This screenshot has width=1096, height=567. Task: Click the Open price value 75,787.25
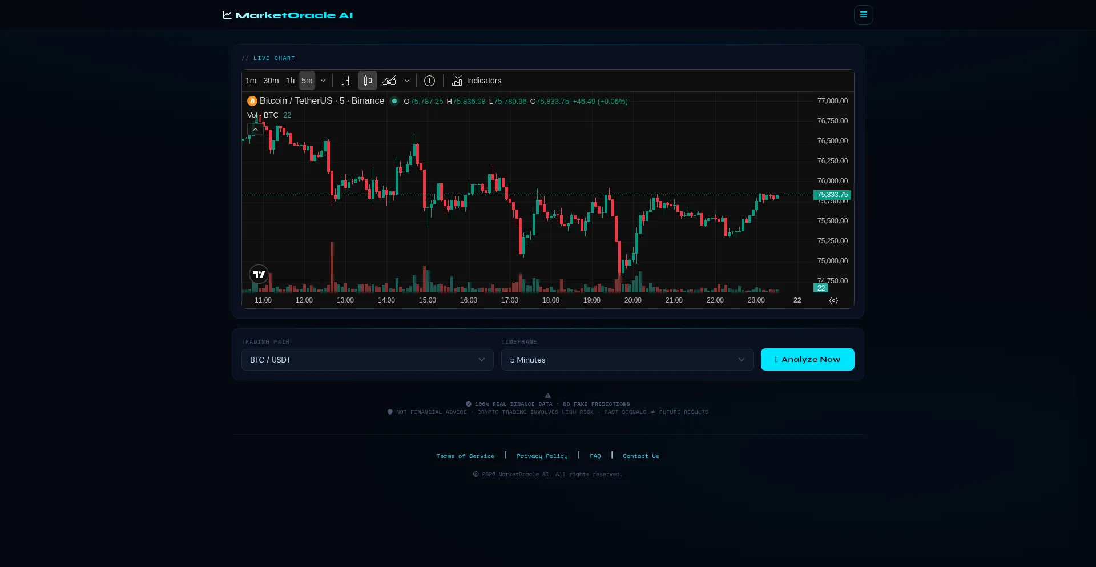[x=426, y=102]
